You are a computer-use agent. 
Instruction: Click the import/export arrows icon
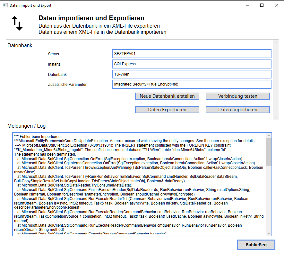(17, 23)
